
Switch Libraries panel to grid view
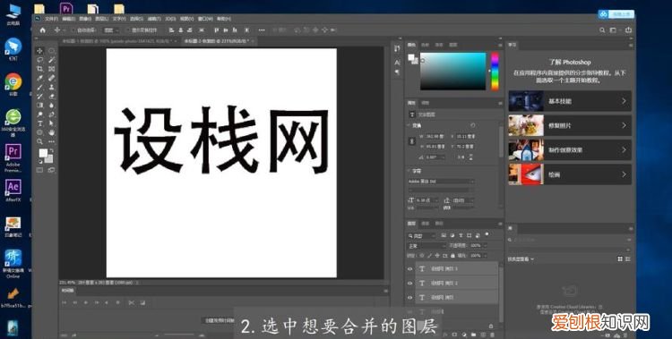click(x=620, y=259)
